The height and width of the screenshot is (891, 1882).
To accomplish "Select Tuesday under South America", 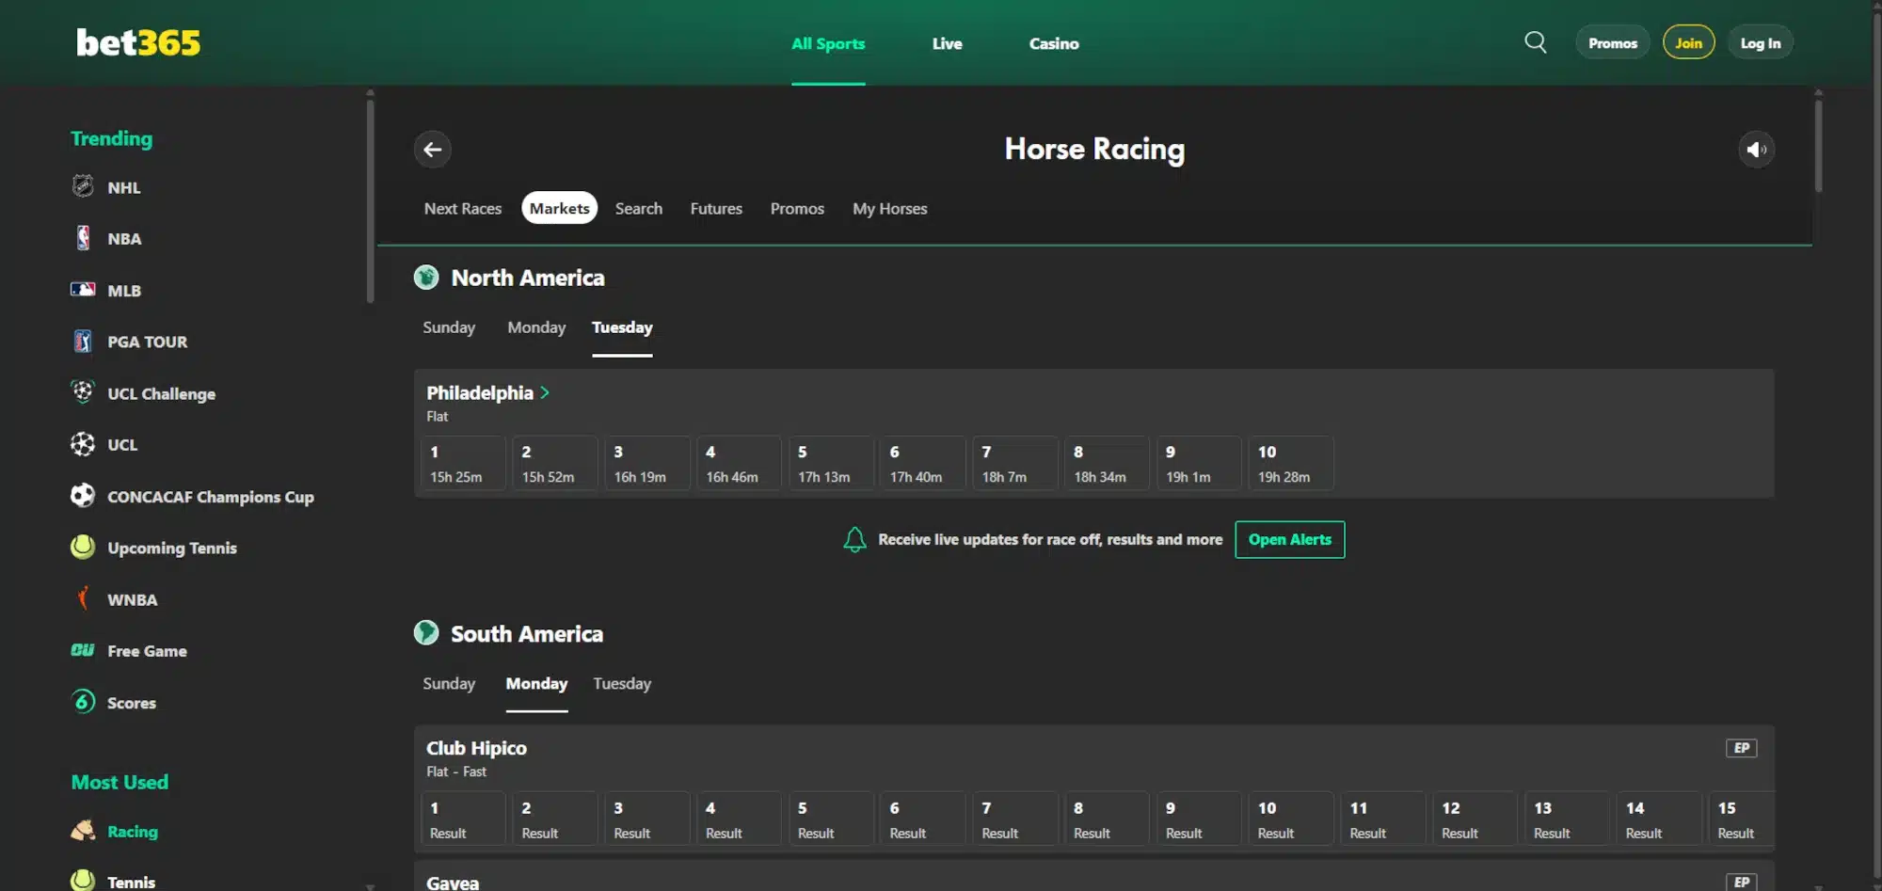I will pyautogui.click(x=622, y=683).
